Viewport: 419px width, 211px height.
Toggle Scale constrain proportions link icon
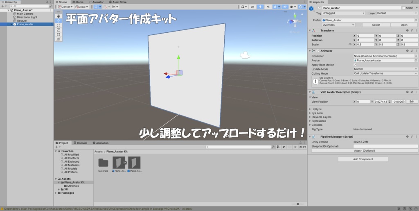350,44
